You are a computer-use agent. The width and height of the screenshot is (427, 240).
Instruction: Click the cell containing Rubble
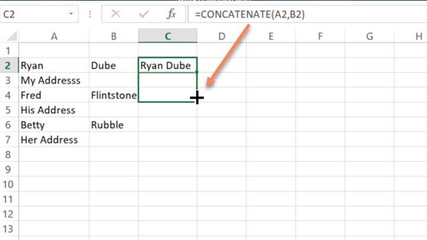coord(114,125)
